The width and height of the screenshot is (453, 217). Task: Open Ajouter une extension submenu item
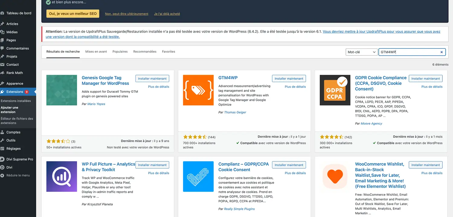point(9,110)
